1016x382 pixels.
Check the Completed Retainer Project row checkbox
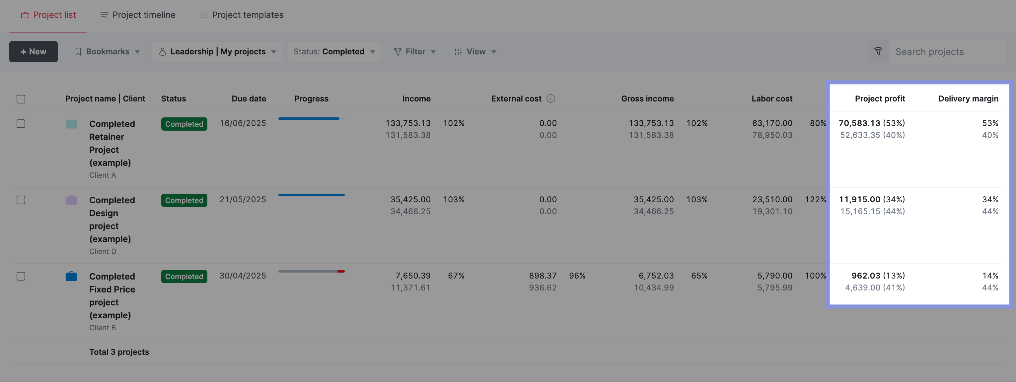pyautogui.click(x=21, y=124)
